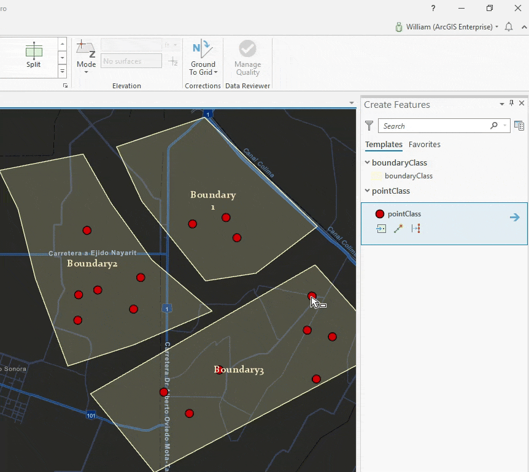Open the help question mark

[433, 8]
